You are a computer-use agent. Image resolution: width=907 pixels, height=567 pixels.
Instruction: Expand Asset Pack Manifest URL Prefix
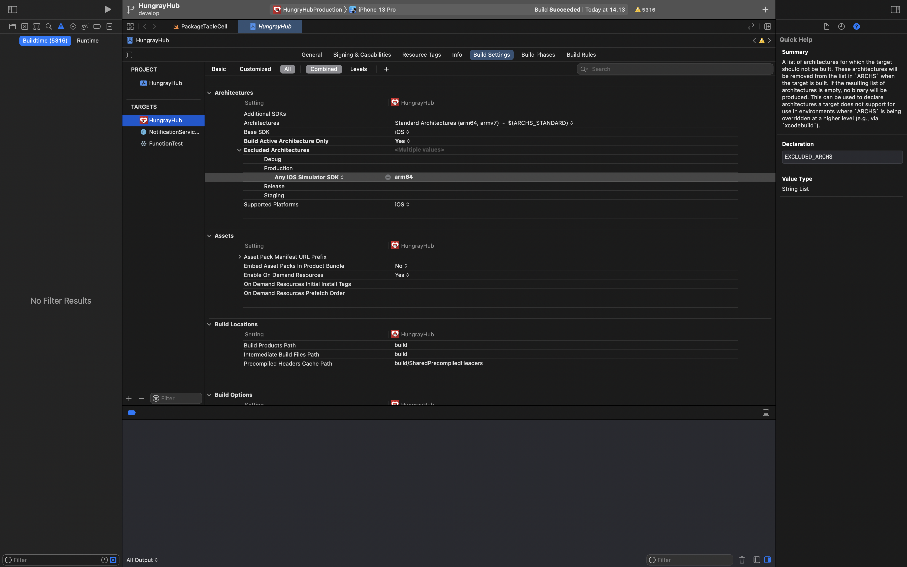tap(239, 257)
